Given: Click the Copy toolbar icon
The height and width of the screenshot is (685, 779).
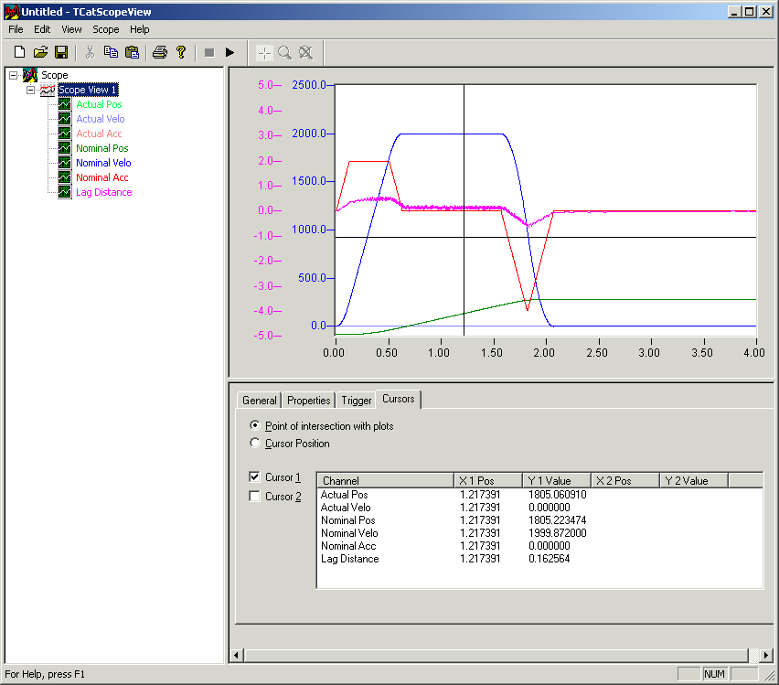Looking at the screenshot, I should 111,52.
